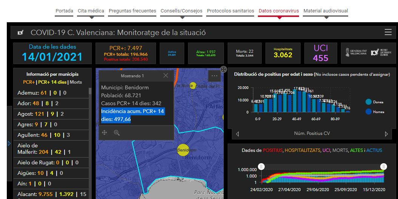Expand the map to fullscreen
Image resolution: width=398 pixels, height=199 pixels.
[224, 69]
